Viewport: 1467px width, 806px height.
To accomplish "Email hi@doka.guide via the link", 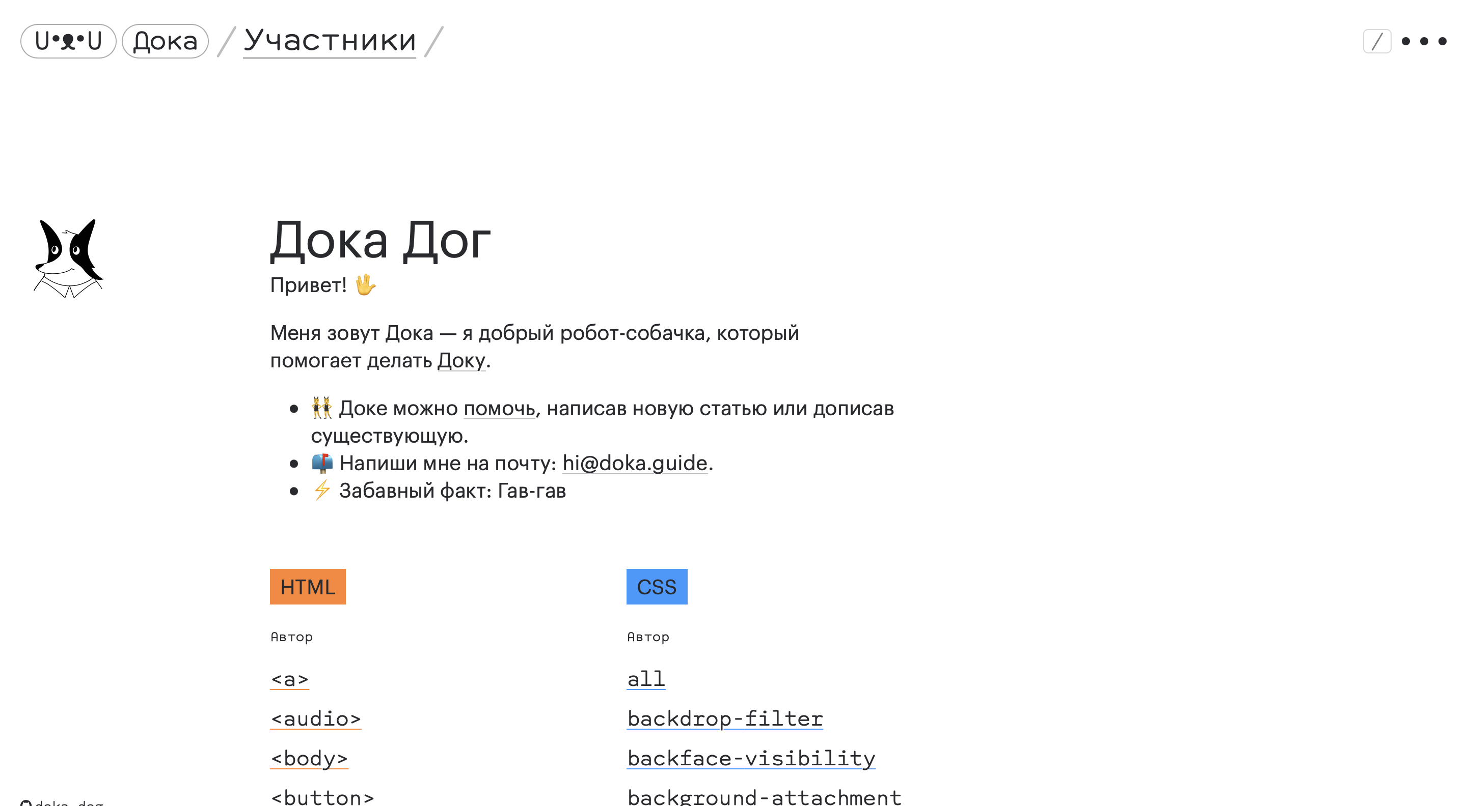I will coord(634,463).
